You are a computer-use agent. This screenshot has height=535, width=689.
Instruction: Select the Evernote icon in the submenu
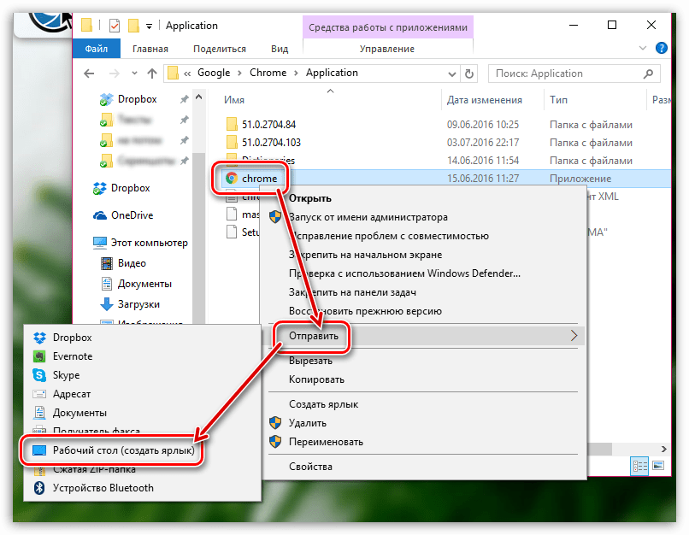[38, 356]
